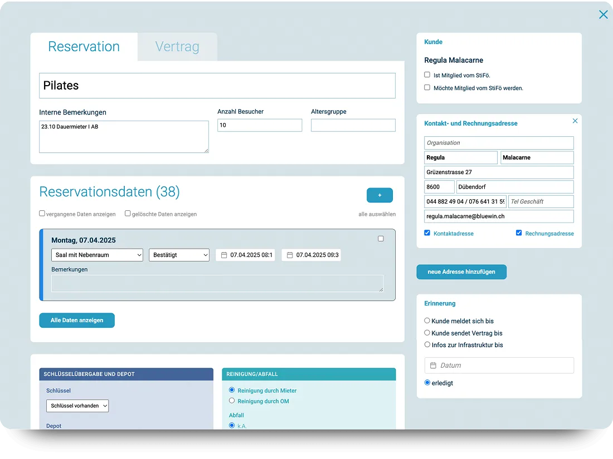Click the first name field 'Regula'

460,157
